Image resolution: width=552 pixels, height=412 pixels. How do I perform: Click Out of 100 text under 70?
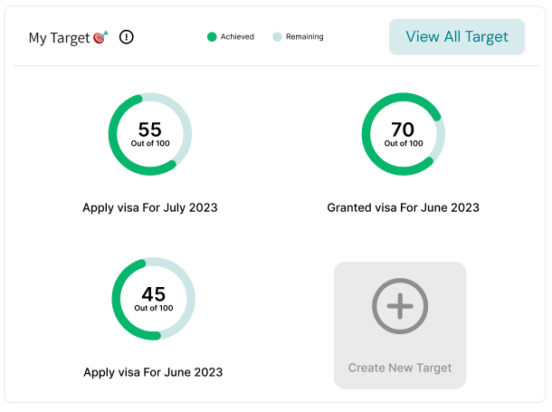point(403,143)
